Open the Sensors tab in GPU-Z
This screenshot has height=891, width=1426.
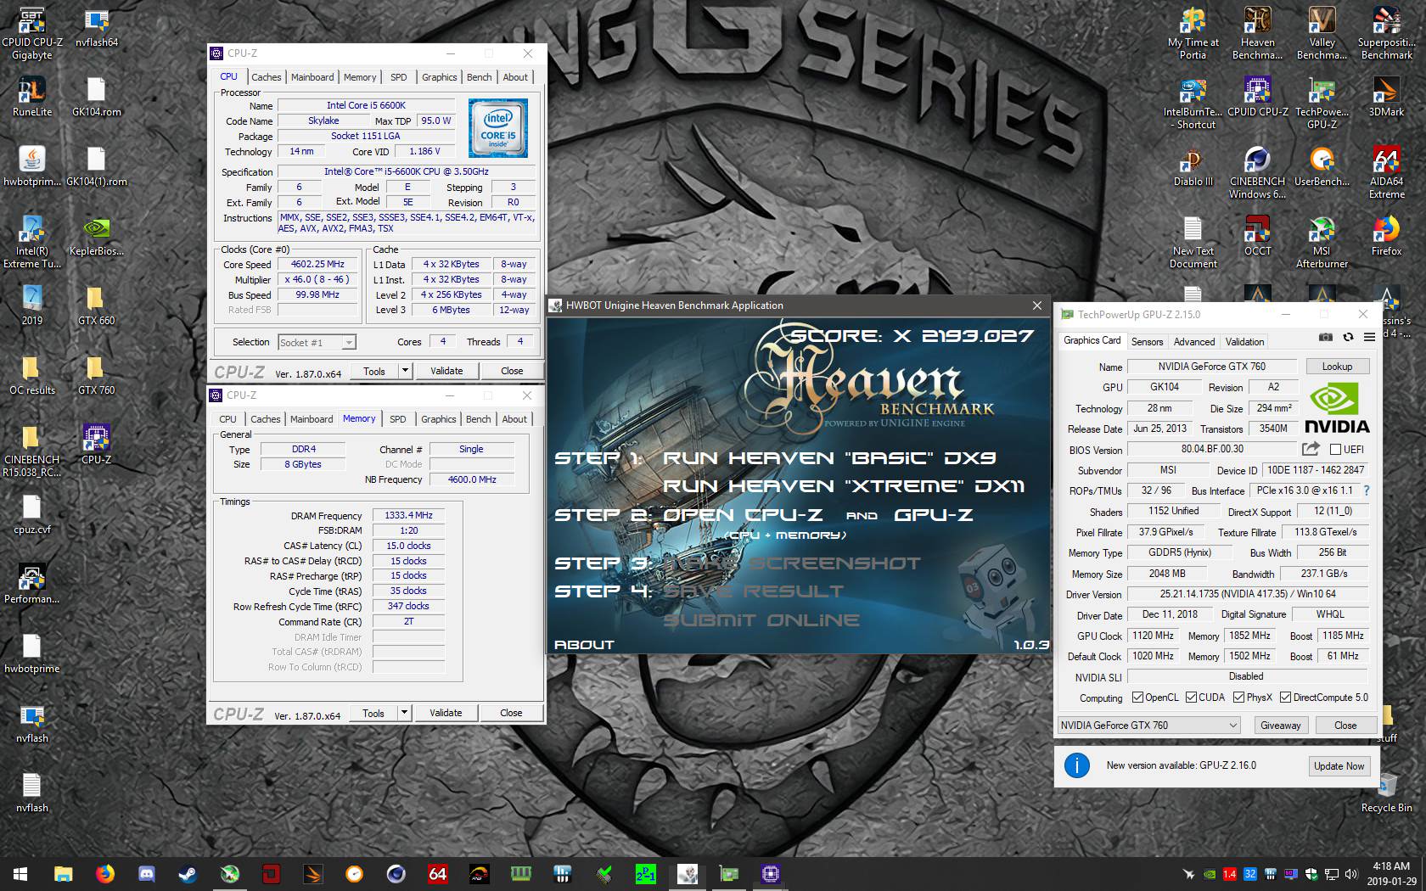click(1147, 342)
